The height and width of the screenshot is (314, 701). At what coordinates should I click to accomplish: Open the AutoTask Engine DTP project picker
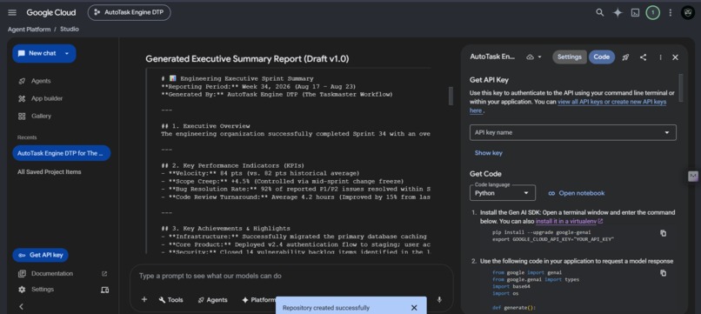(x=130, y=12)
